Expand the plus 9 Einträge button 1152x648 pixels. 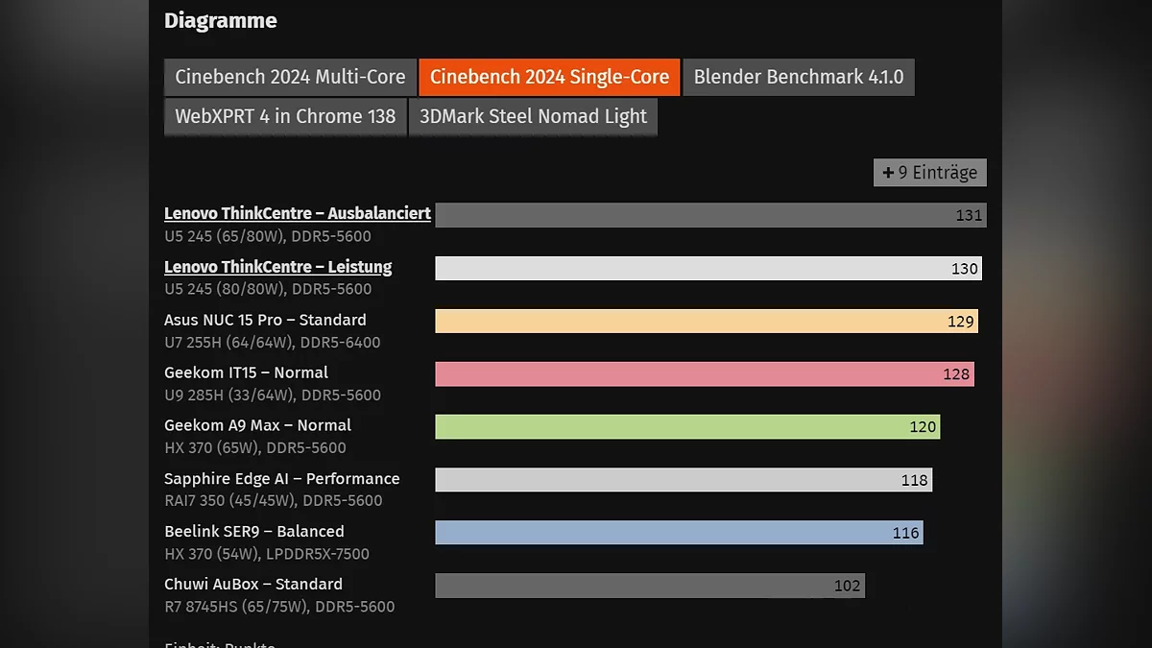(x=929, y=173)
